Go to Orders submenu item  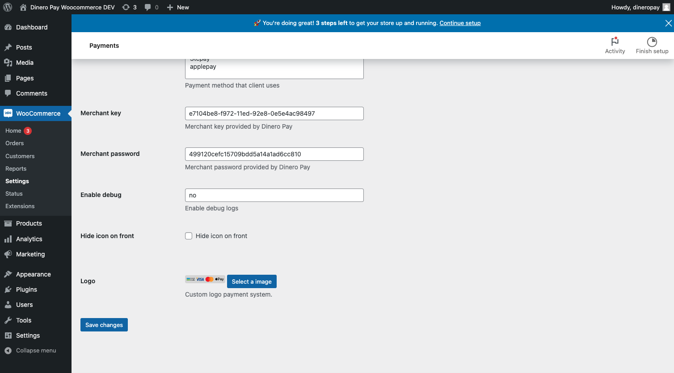(x=15, y=143)
